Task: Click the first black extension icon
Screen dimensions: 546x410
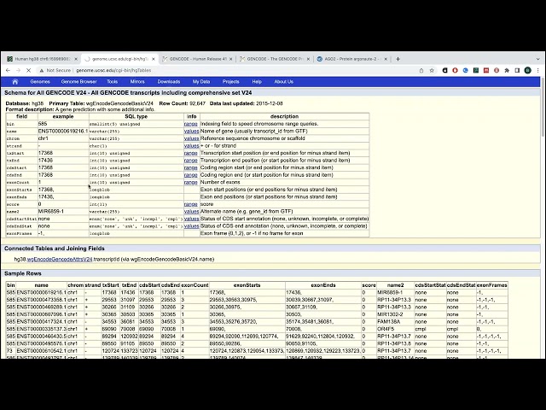Action: [445, 70]
